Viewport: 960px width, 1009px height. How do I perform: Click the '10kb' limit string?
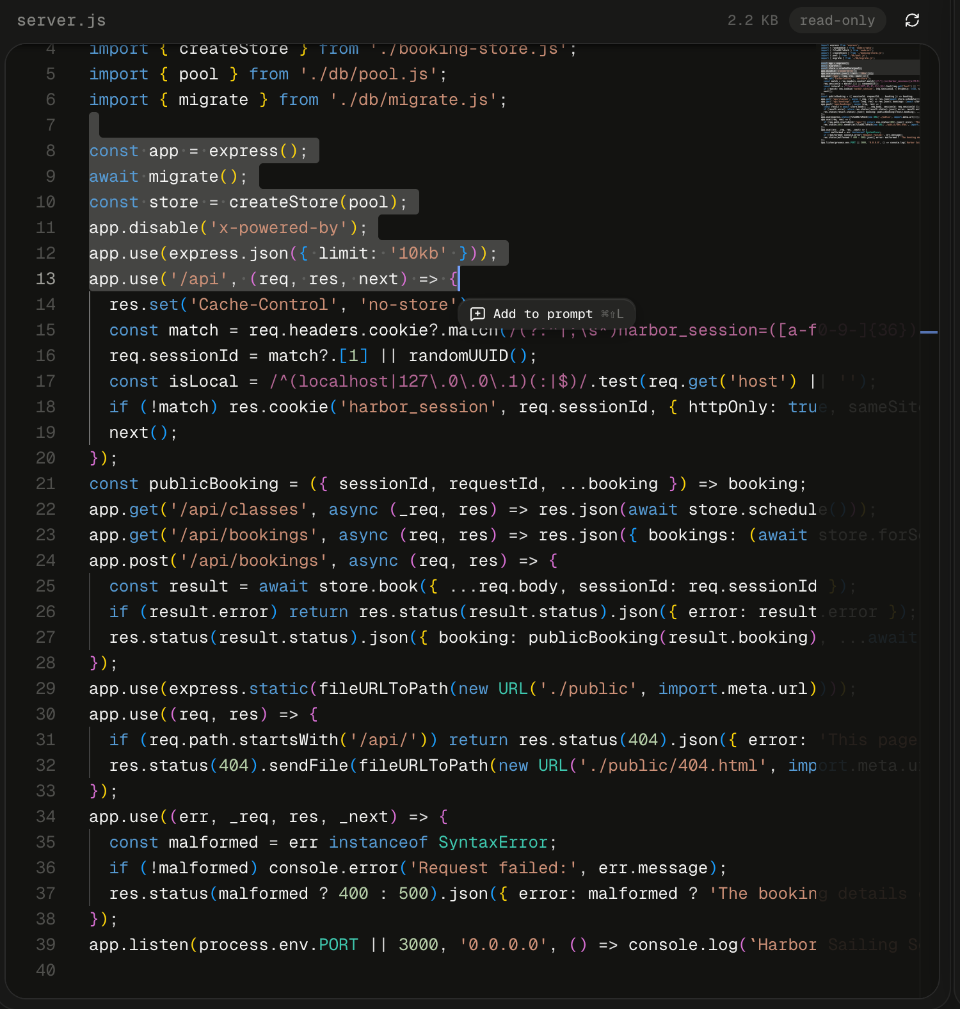click(x=419, y=254)
